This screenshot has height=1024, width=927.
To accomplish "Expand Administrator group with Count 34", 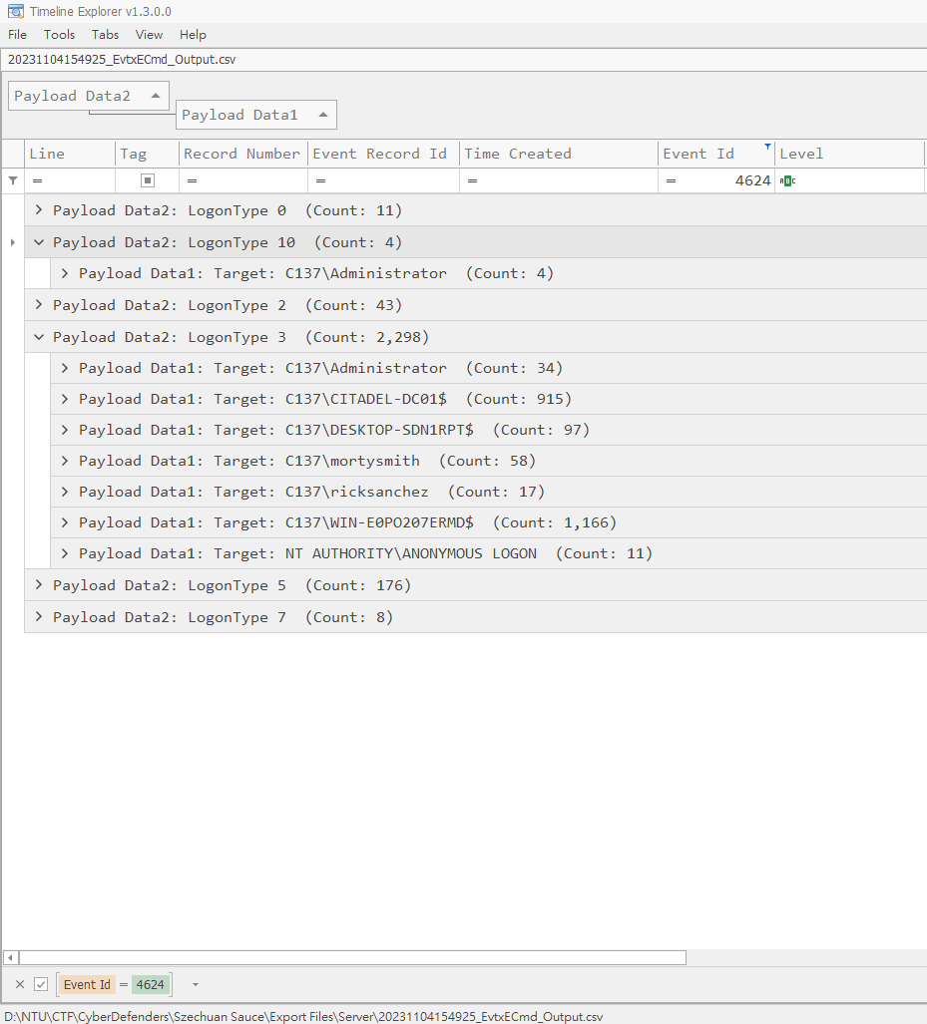I will pyautogui.click(x=65, y=368).
